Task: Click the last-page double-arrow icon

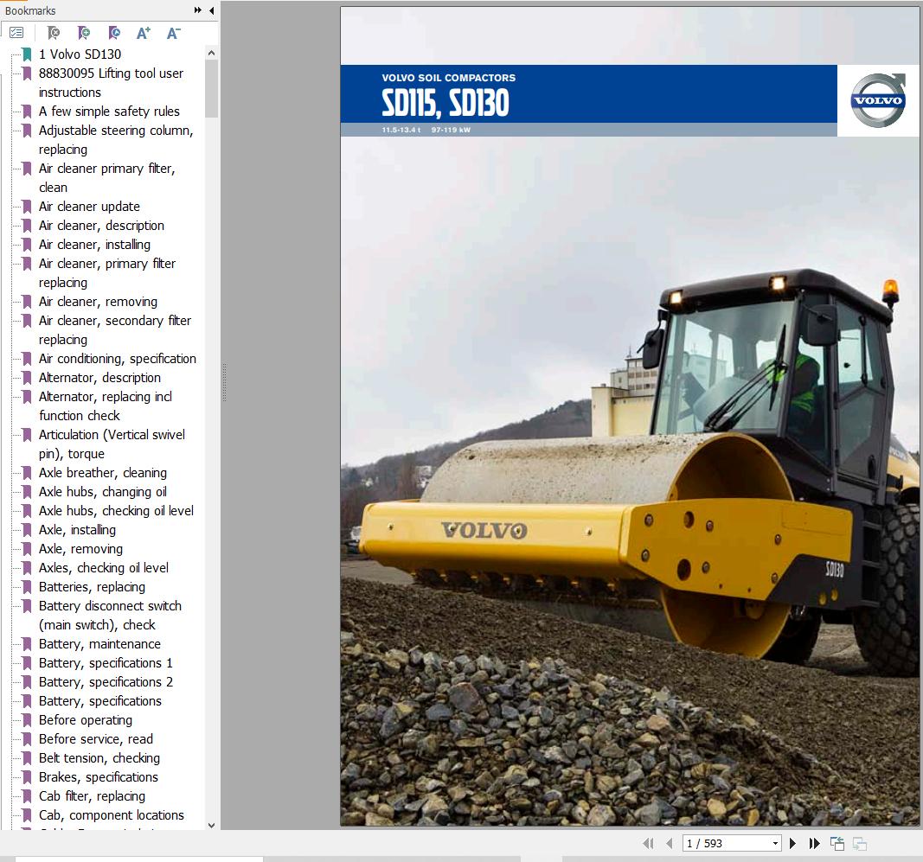Action: click(x=814, y=843)
